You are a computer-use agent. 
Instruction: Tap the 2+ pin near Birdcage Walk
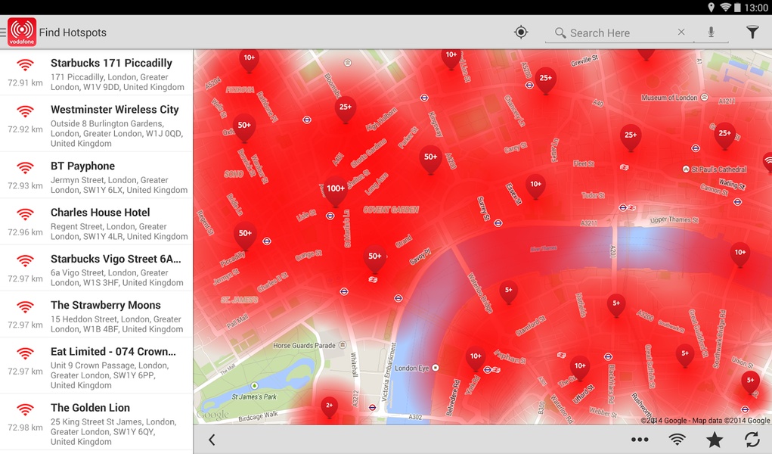tap(330, 407)
